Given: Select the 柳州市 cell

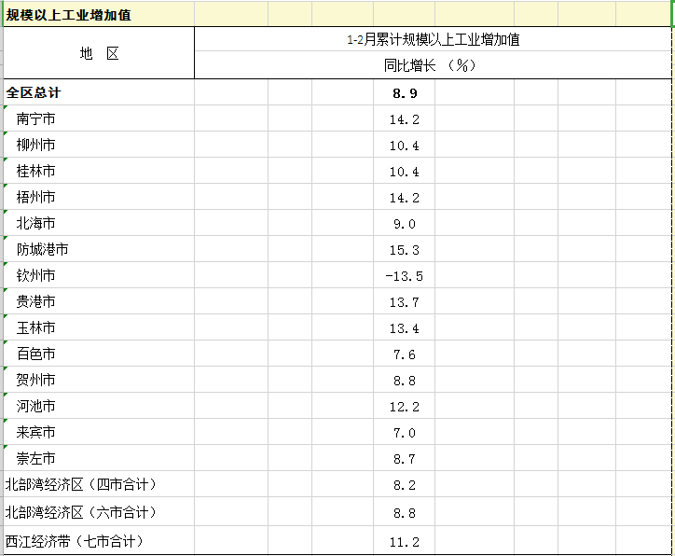Looking at the screenshot, I should [x=99, y=145].
